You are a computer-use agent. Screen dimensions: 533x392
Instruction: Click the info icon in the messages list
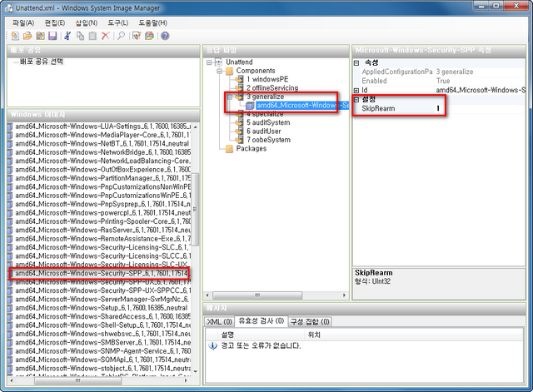[x=213, y=346]
